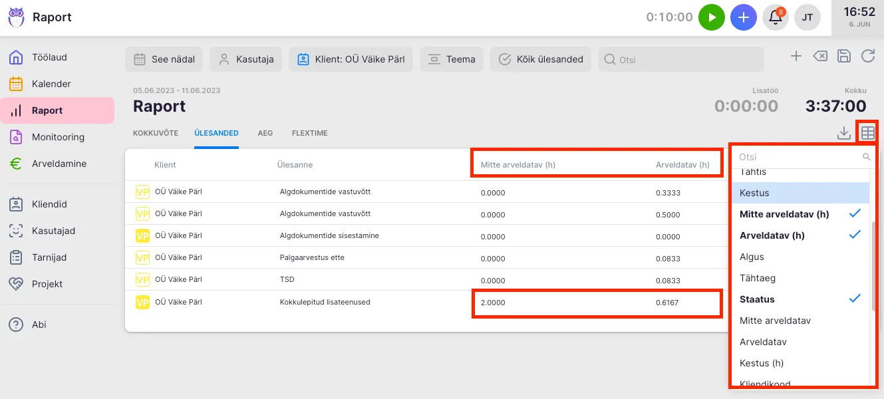Refresh the report with reload icon
The height and width of the screenshot is (399, 884).
coord(867,57)
